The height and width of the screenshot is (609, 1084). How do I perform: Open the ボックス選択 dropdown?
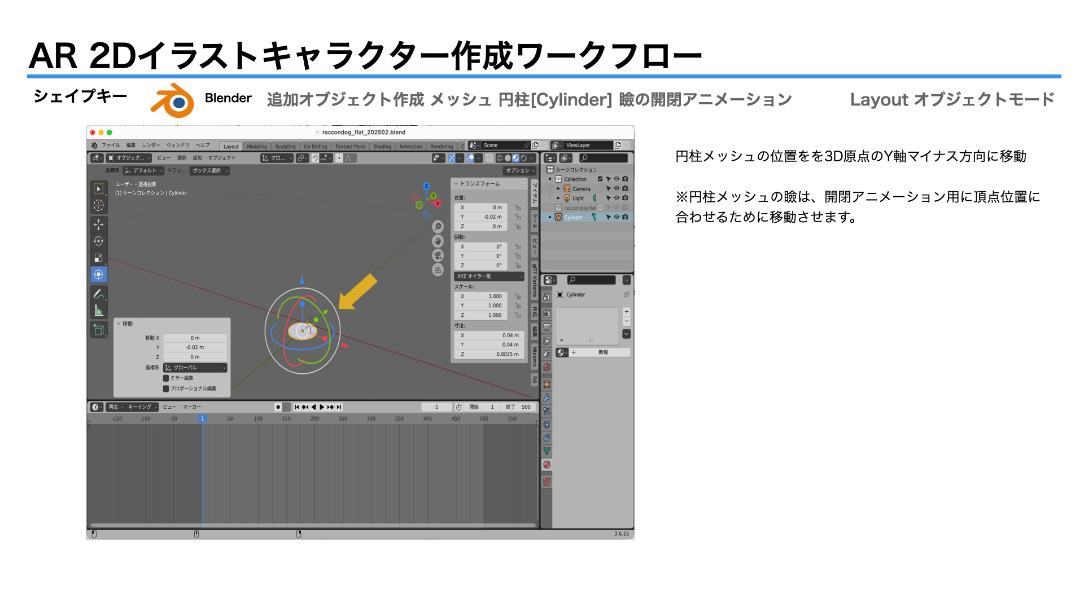[x=210, y=170]
